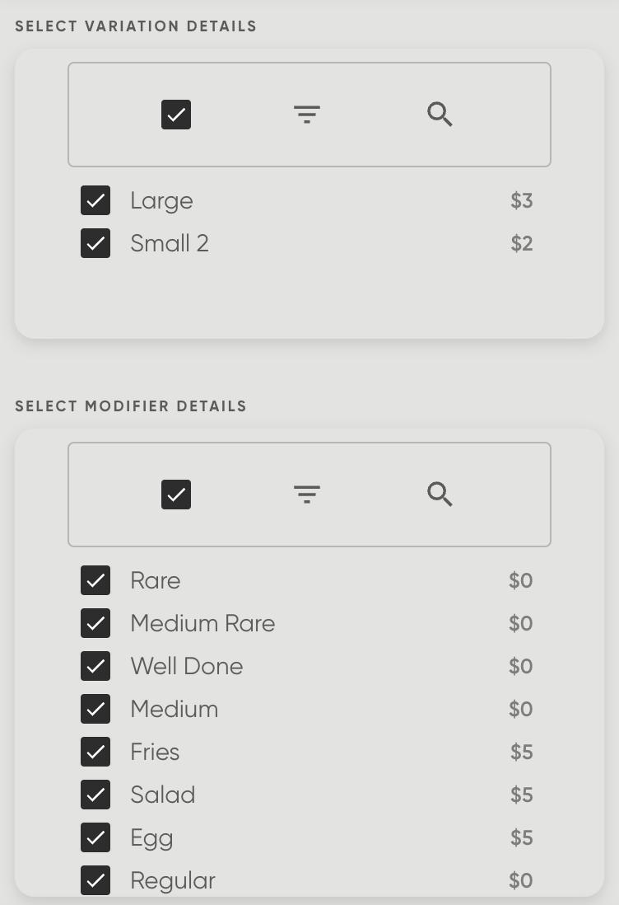Uncheck the Regular modifier
The width and height of the screenshot is (619, 905).
tap(95, 880)
